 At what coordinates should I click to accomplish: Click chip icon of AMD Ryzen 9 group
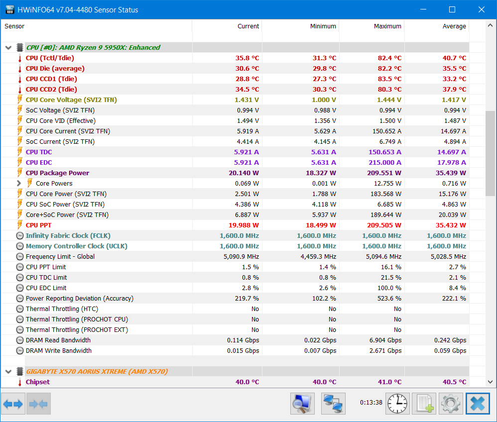pos(19,47)
